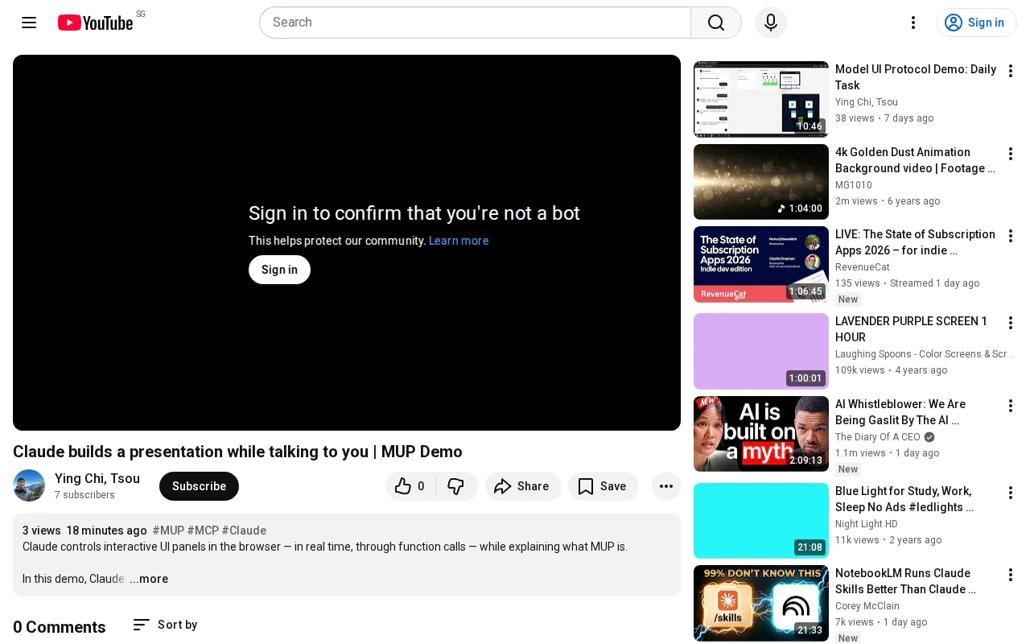The width and height of the screenshot is (1030, 644).
Task: Open the #MUP hashtag
Action: 168,530
